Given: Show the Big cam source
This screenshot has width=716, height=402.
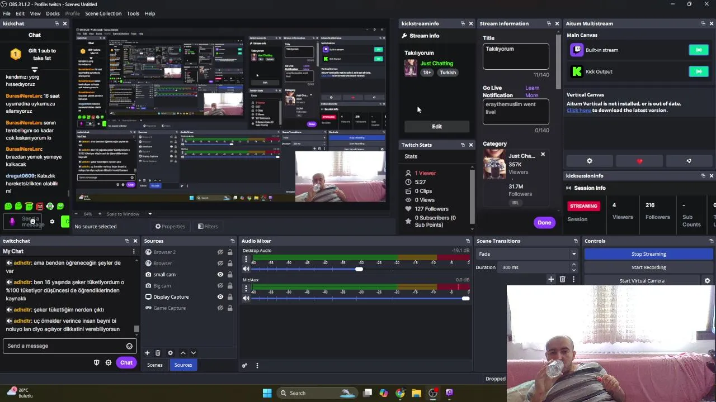Looking at the screenshot, I should point(220,286).
